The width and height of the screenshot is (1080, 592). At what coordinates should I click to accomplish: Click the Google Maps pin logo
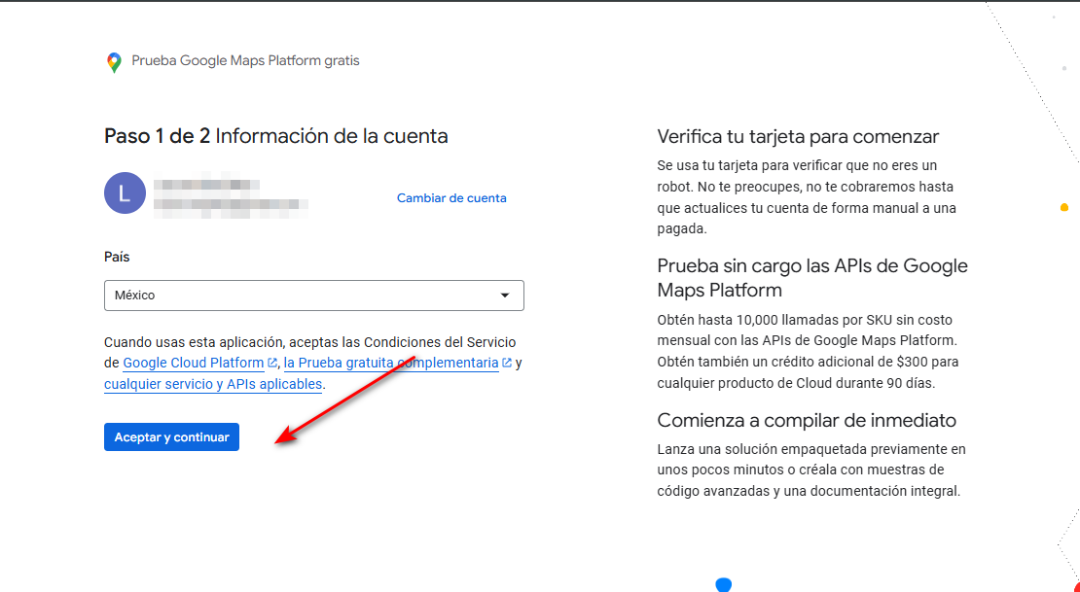pos(115,62)
